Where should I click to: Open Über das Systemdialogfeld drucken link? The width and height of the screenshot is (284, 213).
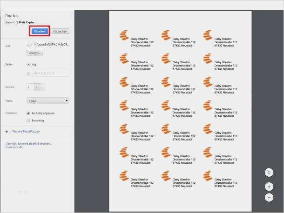pos(28,143)
